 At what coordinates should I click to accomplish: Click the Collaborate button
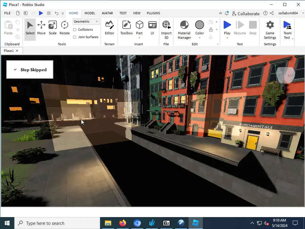pos(246,13)
